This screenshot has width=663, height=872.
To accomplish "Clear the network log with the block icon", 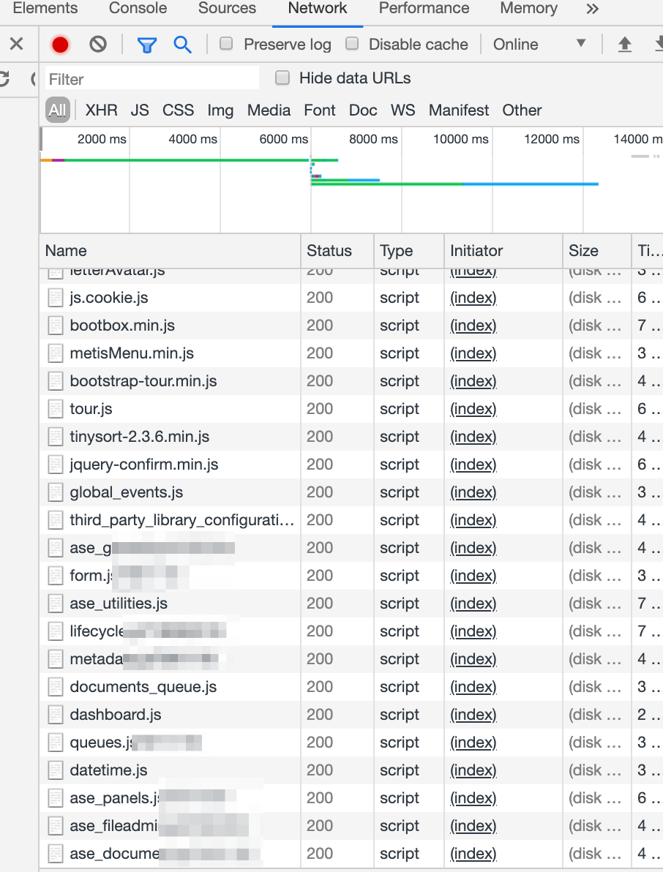I will click(98, 45).
